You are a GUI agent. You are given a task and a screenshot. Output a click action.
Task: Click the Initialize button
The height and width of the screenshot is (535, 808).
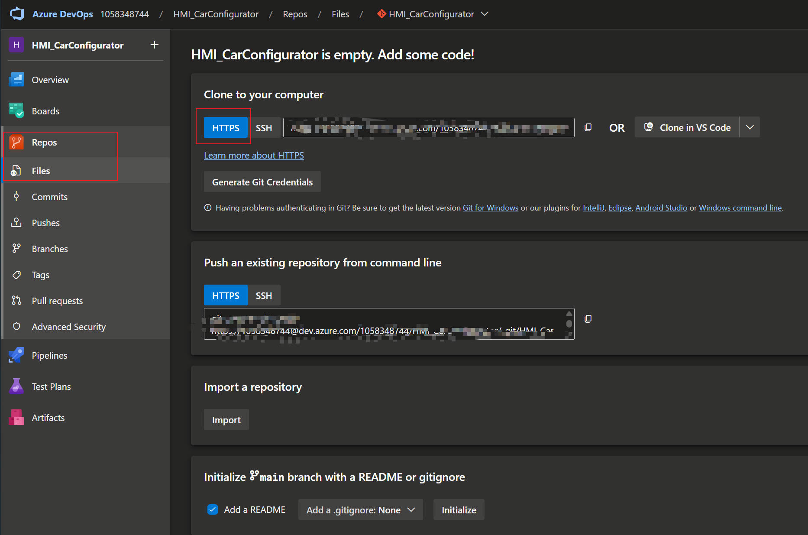click(x=459, y=510)
